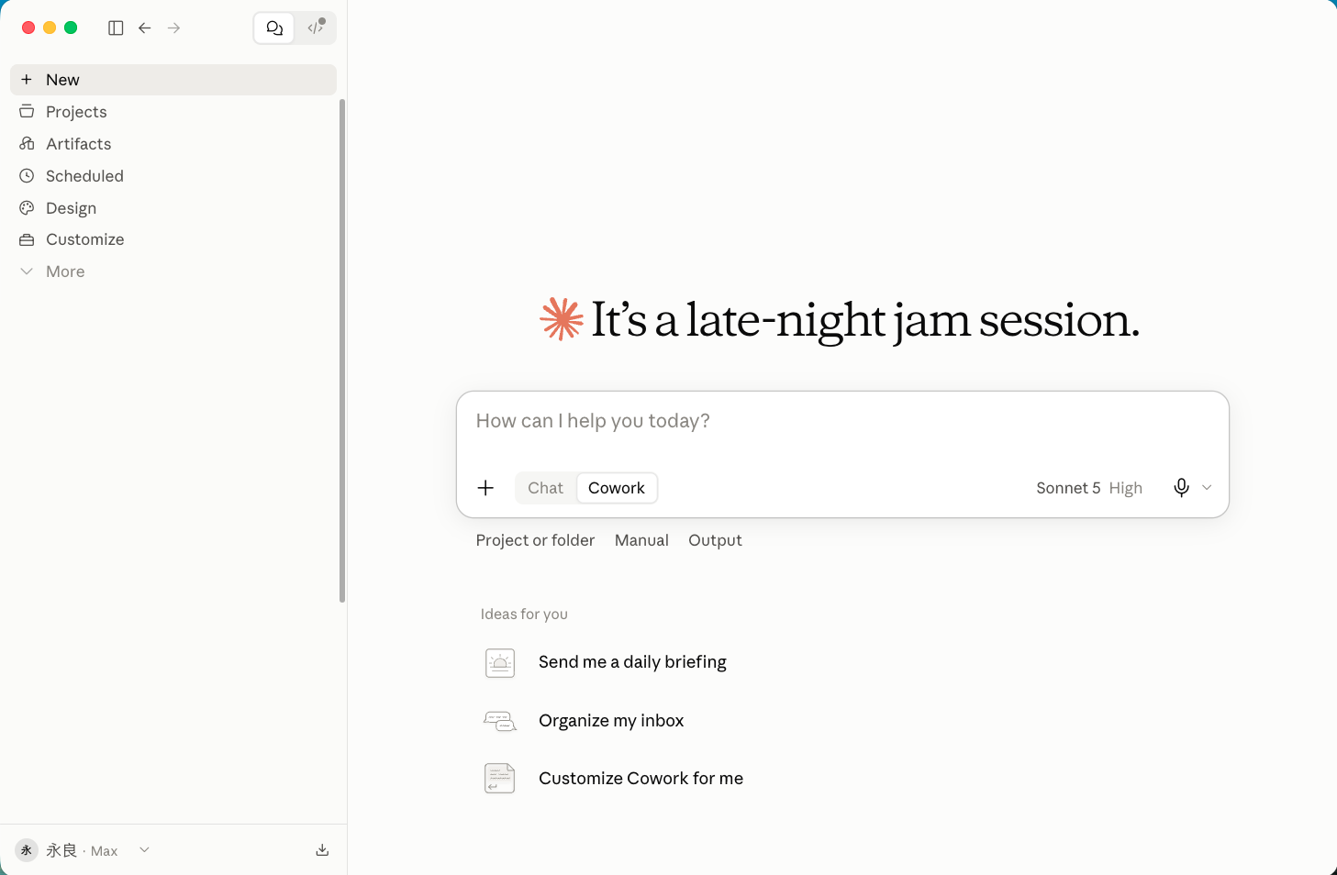Open the account menu for 永良
The height and width of the screenshot is (875, 1337).
[x=83, y=850]
